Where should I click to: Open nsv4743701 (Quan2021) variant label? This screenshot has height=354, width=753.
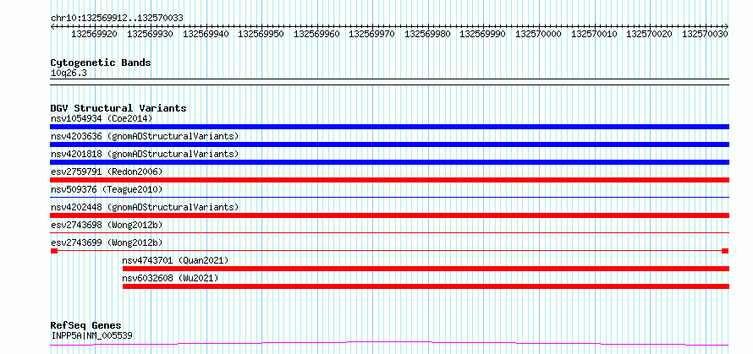coord(175,260)
